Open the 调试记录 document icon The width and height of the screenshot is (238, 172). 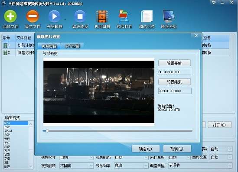(147, 16)
